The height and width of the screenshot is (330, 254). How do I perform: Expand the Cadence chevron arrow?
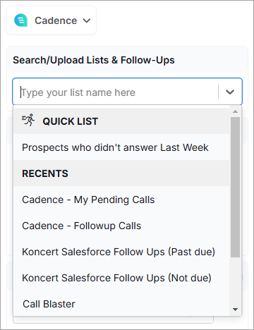click(87, 20)
